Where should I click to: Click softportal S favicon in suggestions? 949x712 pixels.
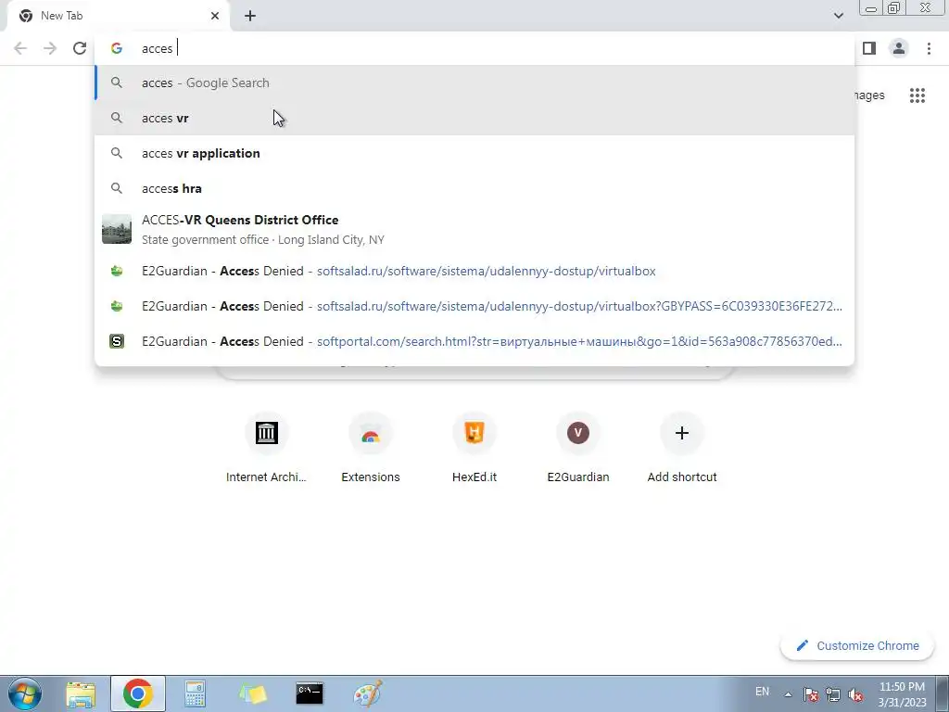click(117, 341)
